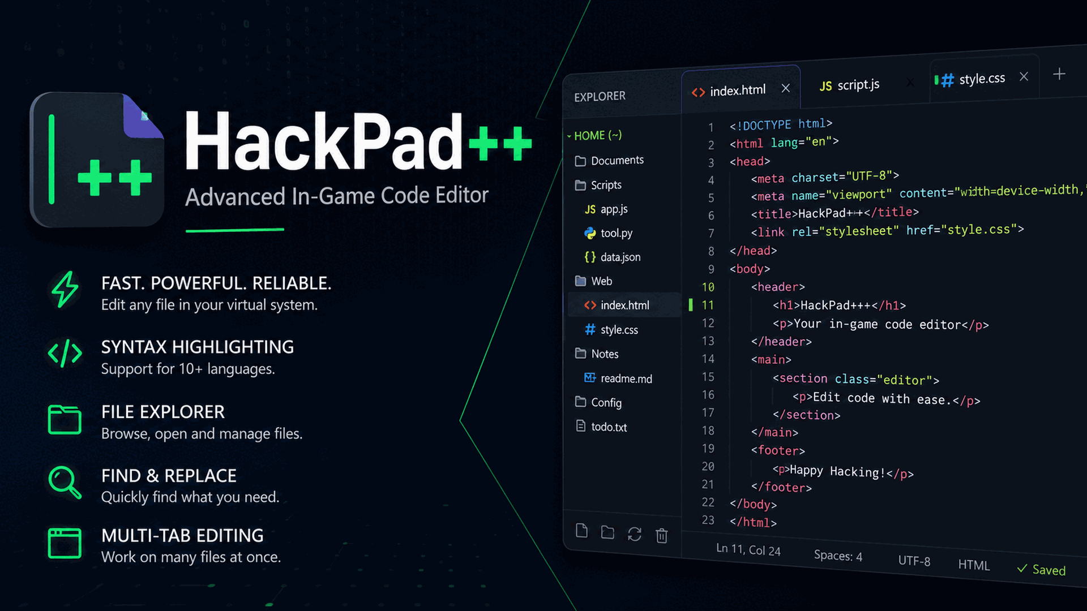Click the trash delete icon in explorer footer
Viewport: 1087px width, 611px height.
[x=661, y=535]
